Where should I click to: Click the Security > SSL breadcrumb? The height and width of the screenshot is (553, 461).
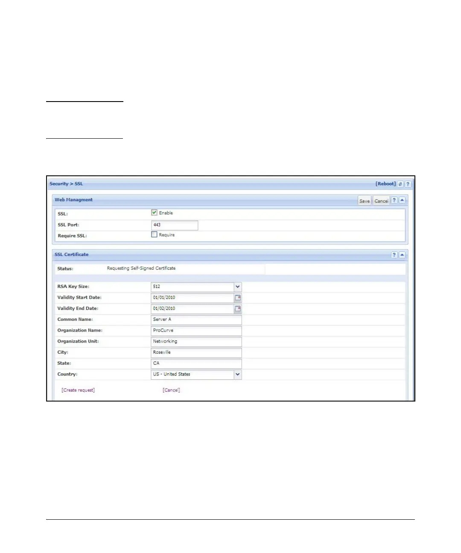coord(66,184)
